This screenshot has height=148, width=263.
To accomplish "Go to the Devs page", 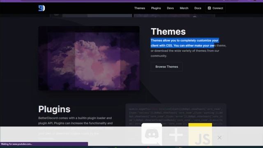I will (x=170, y=8).
